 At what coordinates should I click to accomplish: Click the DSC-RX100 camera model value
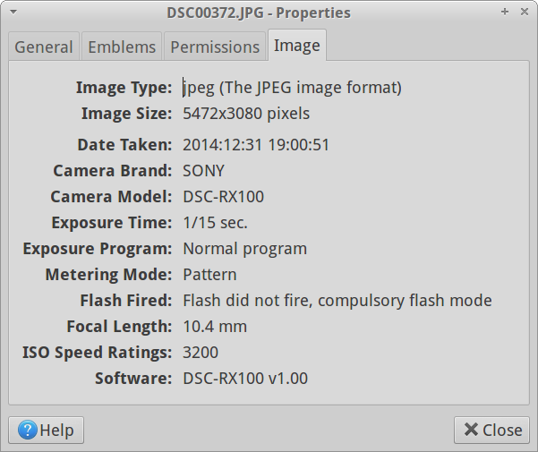(224, 197)
